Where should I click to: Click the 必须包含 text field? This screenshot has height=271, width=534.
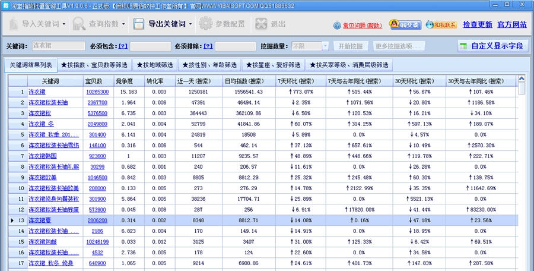[x=151, y=46]
